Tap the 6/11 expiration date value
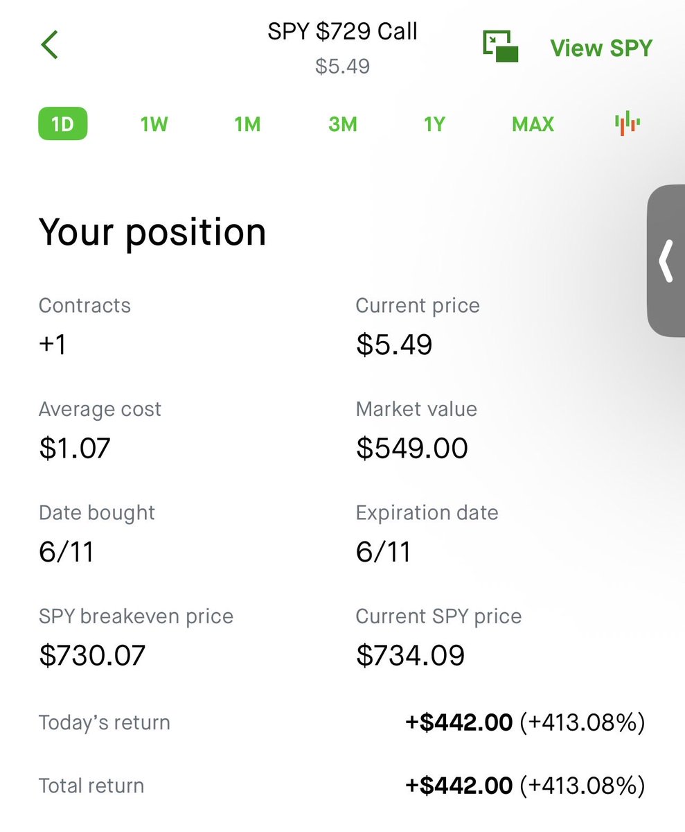The height and width of the screenshot is (832, 685). (383, 552)
